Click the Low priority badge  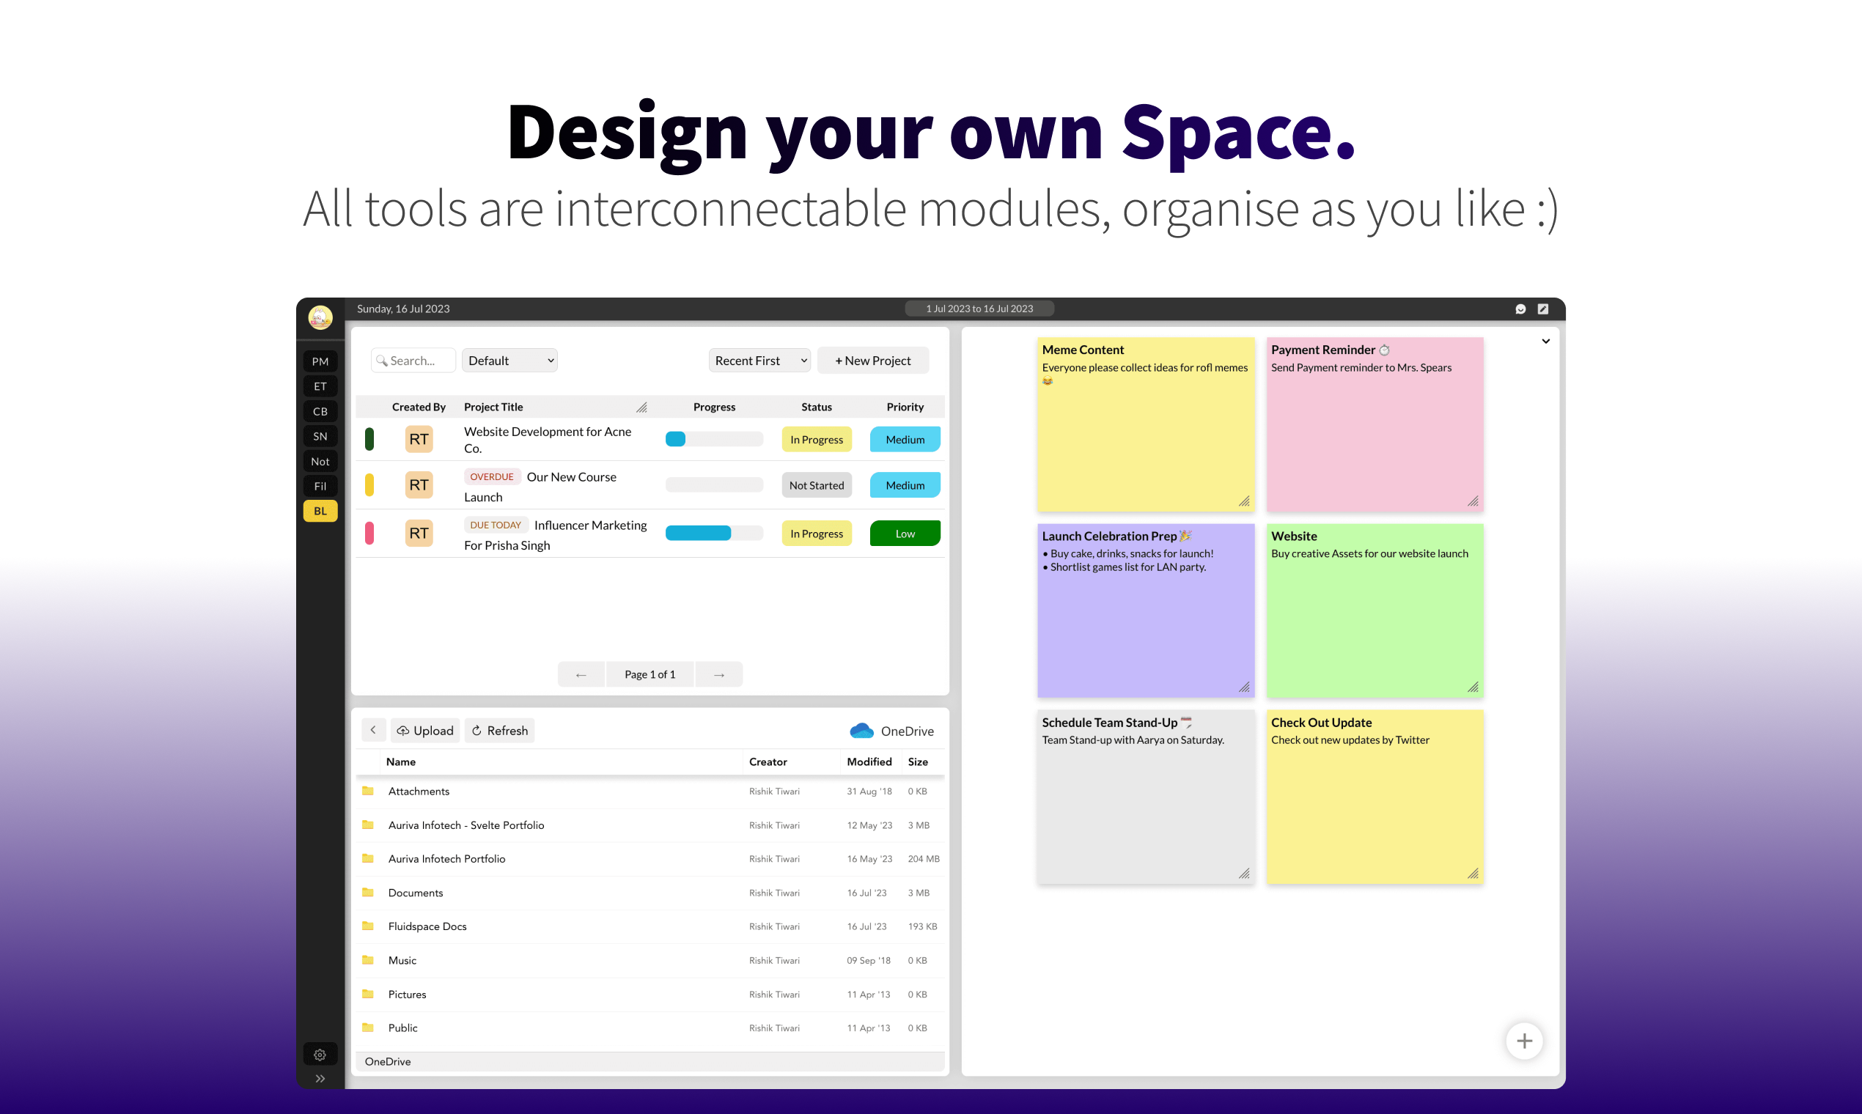coord(905,533)
